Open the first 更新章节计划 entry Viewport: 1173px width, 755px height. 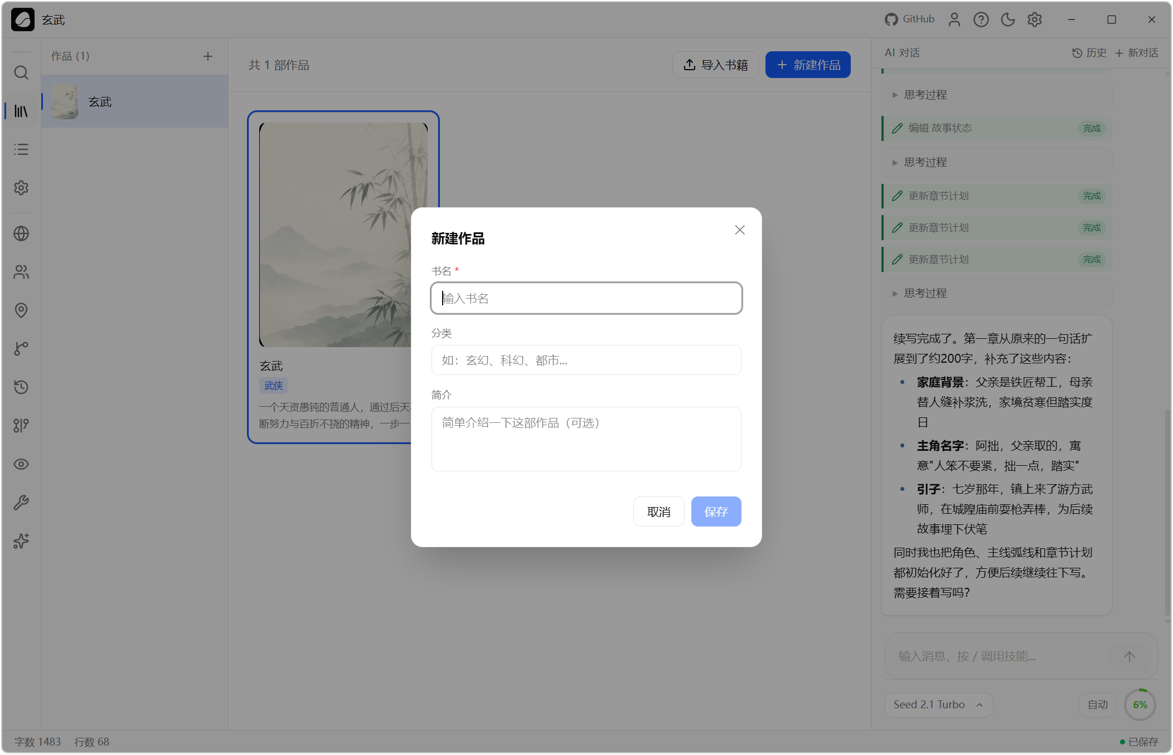point(997,196)
